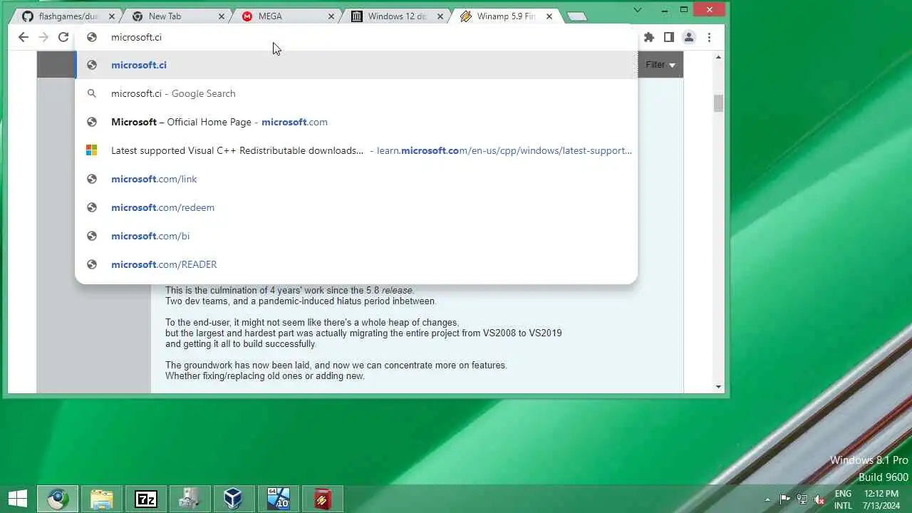Open the computer setup taskbar icon
This screenshot has width=912, height=513.
click(190, 499)
